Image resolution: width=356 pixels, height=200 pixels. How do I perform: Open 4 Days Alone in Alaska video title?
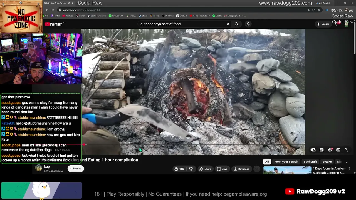(329, 171)
